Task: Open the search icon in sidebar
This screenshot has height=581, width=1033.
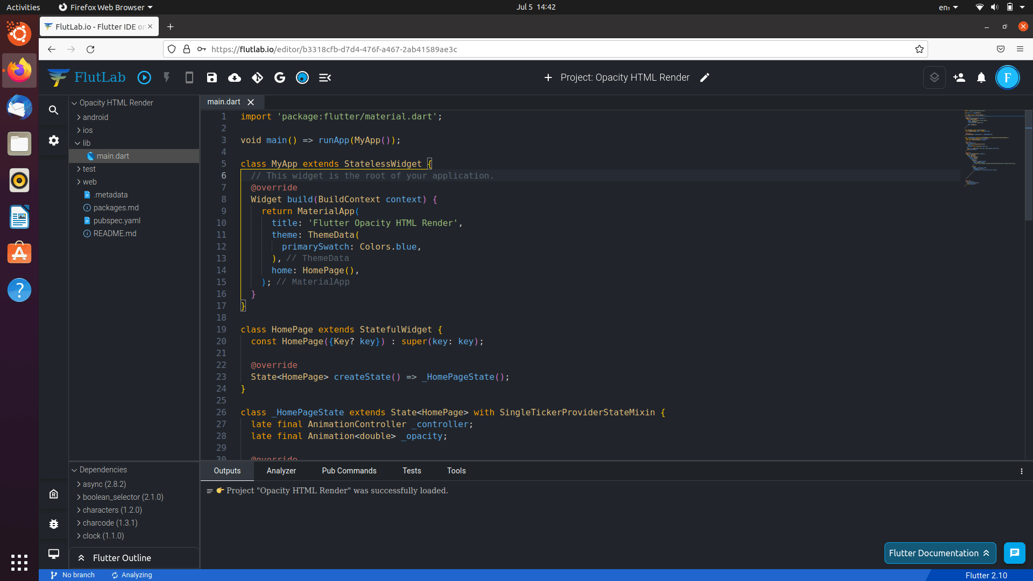Action: point(54,110)
